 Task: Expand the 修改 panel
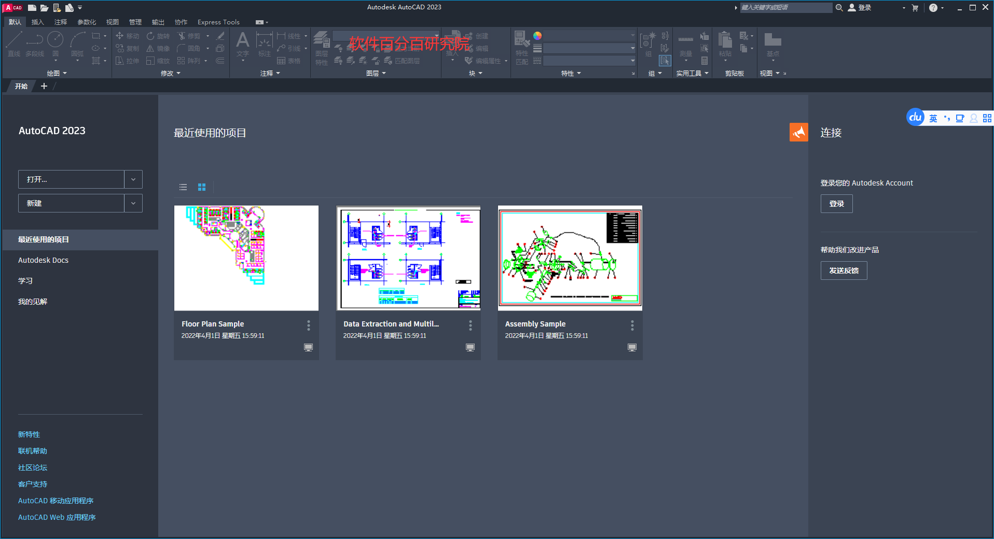pyautogui.click(x=171, y=73)
